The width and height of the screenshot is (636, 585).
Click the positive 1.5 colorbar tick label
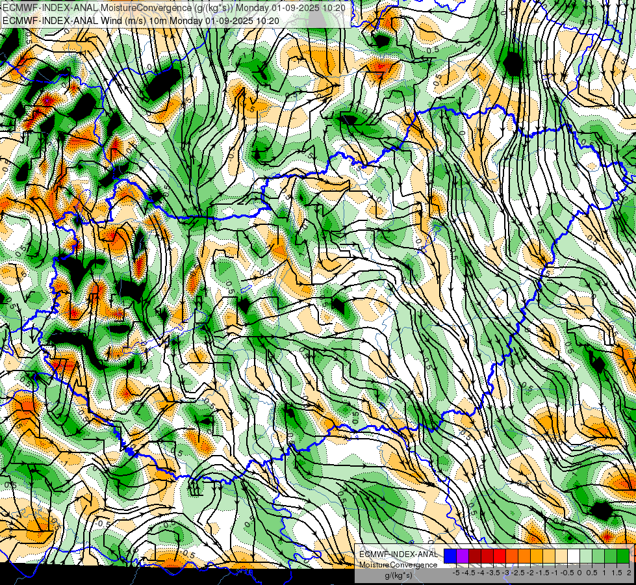click(617, 573)
